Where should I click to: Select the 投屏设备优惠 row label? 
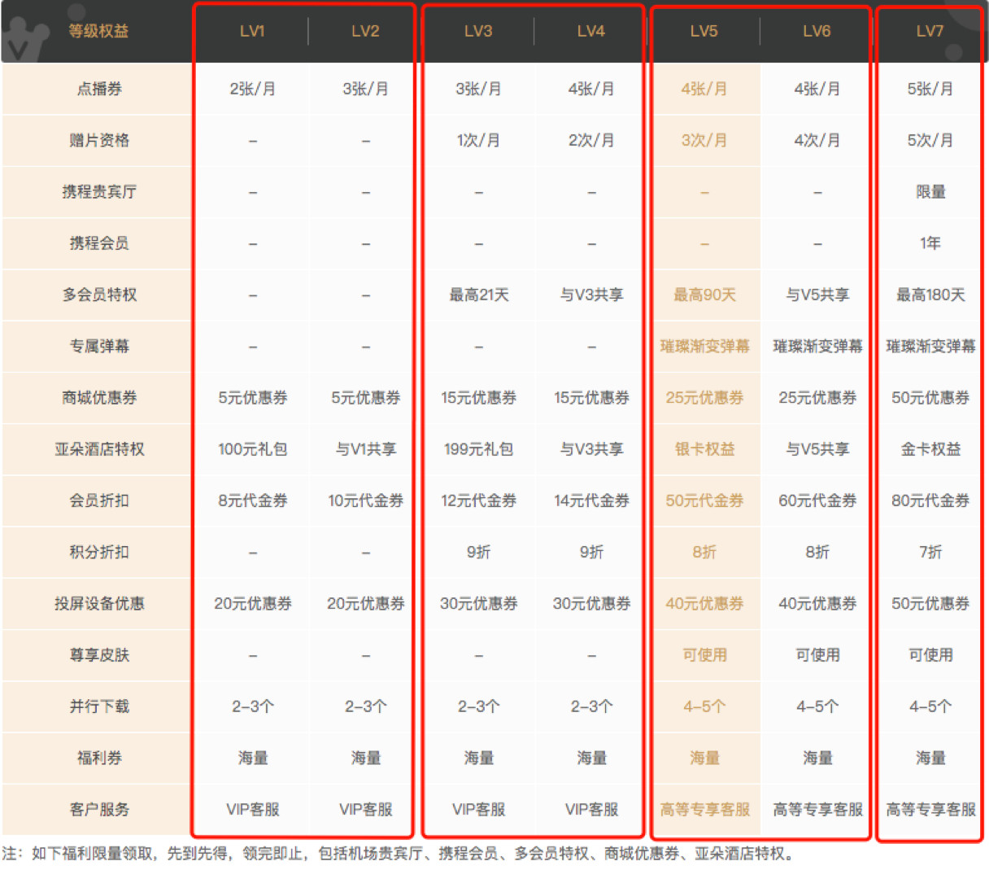tap(98, 603)
